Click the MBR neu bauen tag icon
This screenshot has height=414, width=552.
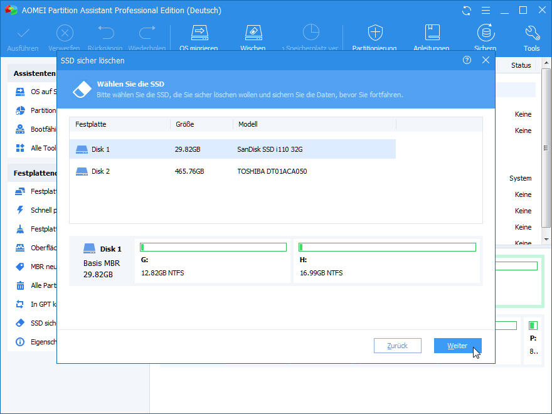pyautogui.click(x=20, y=267)
